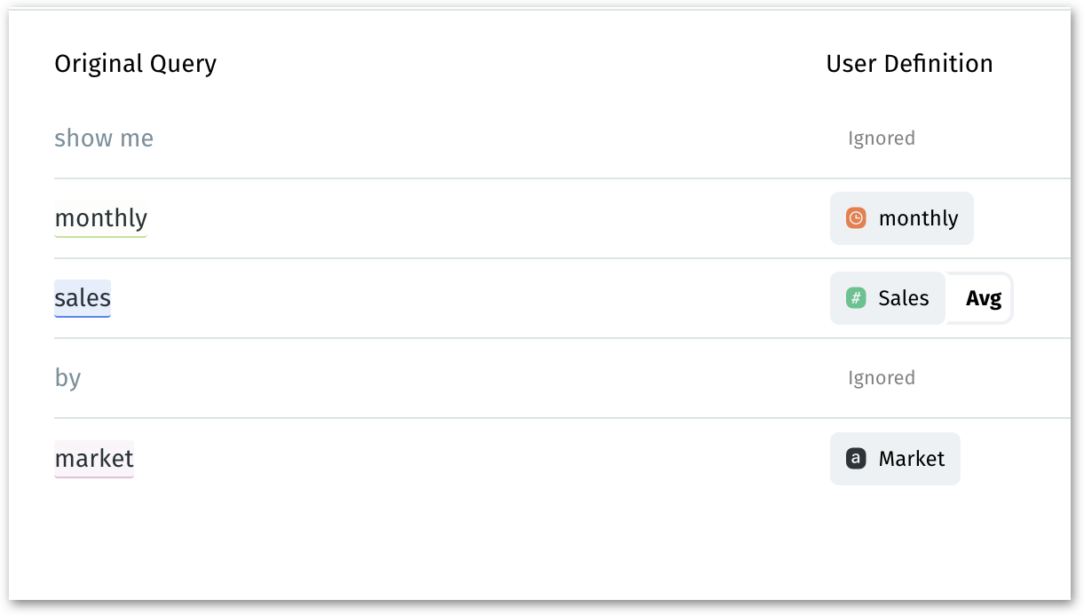Click the orange clock icon beside monthly

pos(856,218)
